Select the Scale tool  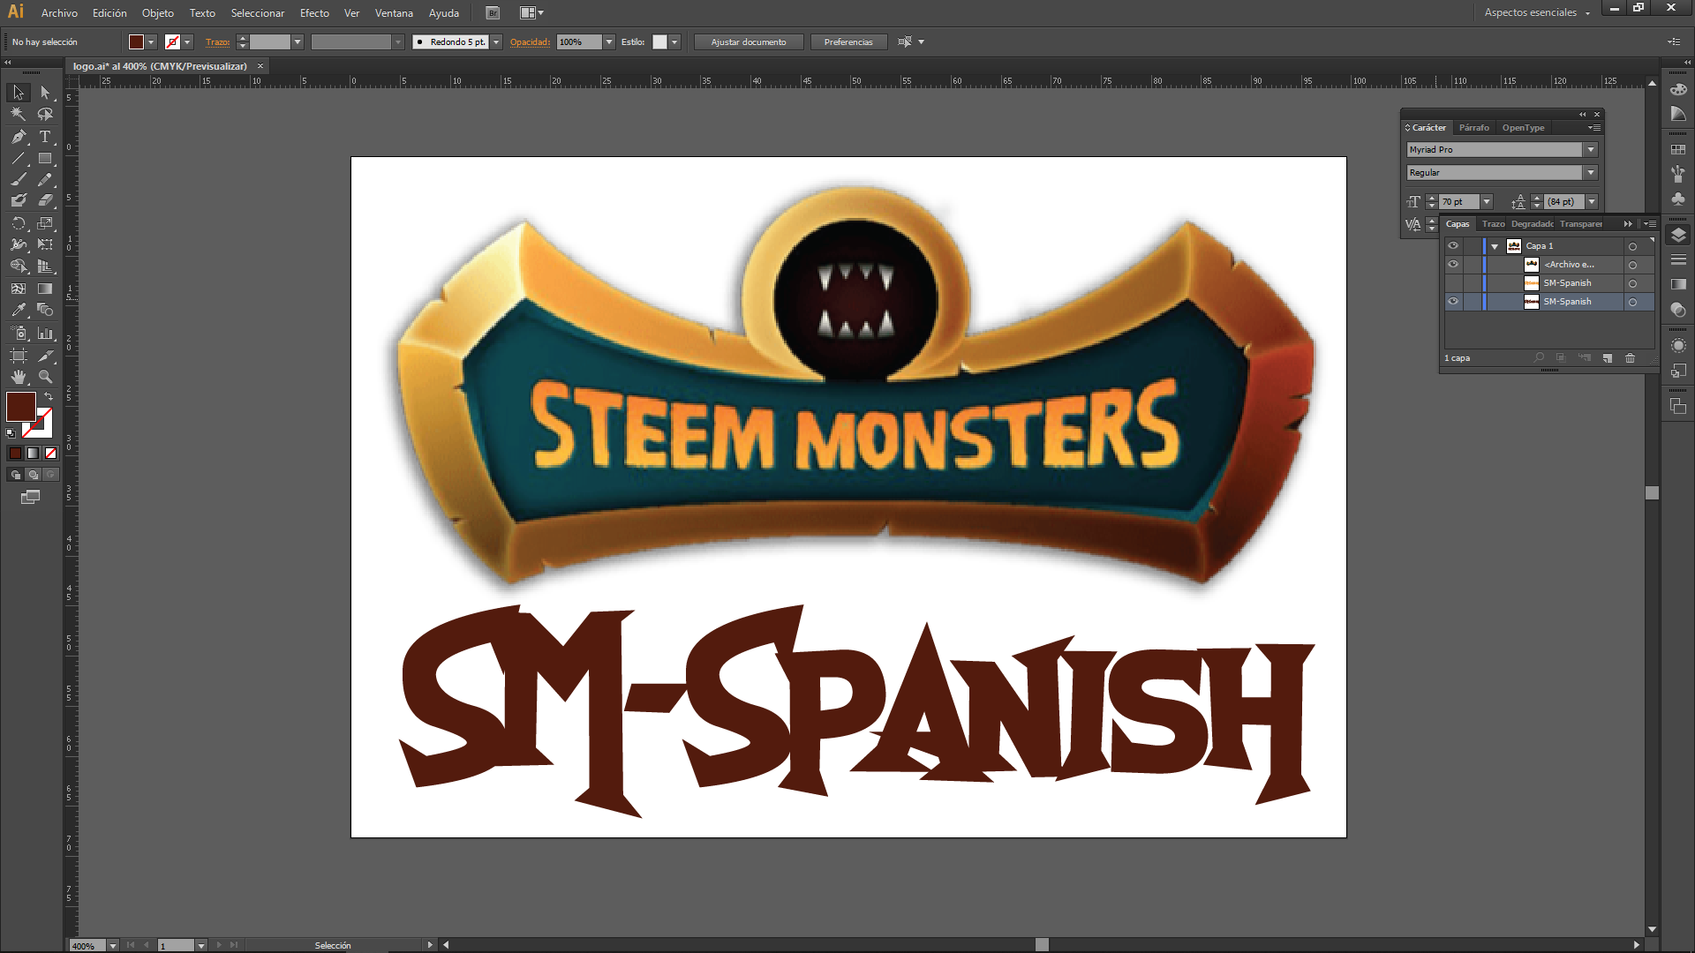(45, 223)
